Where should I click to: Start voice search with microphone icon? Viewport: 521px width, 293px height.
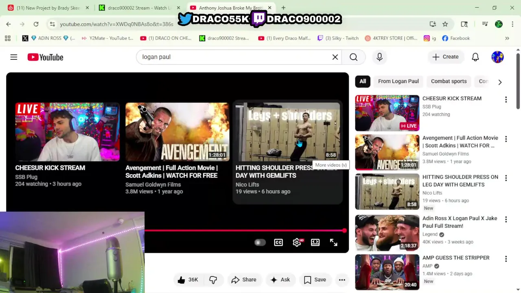coord(379,57)
